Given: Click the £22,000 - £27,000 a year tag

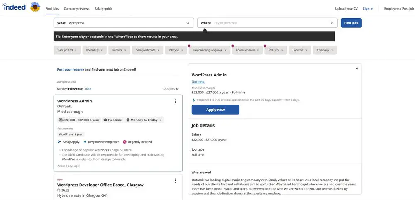Looking at the screenshot, I should [x=79, y=120].
